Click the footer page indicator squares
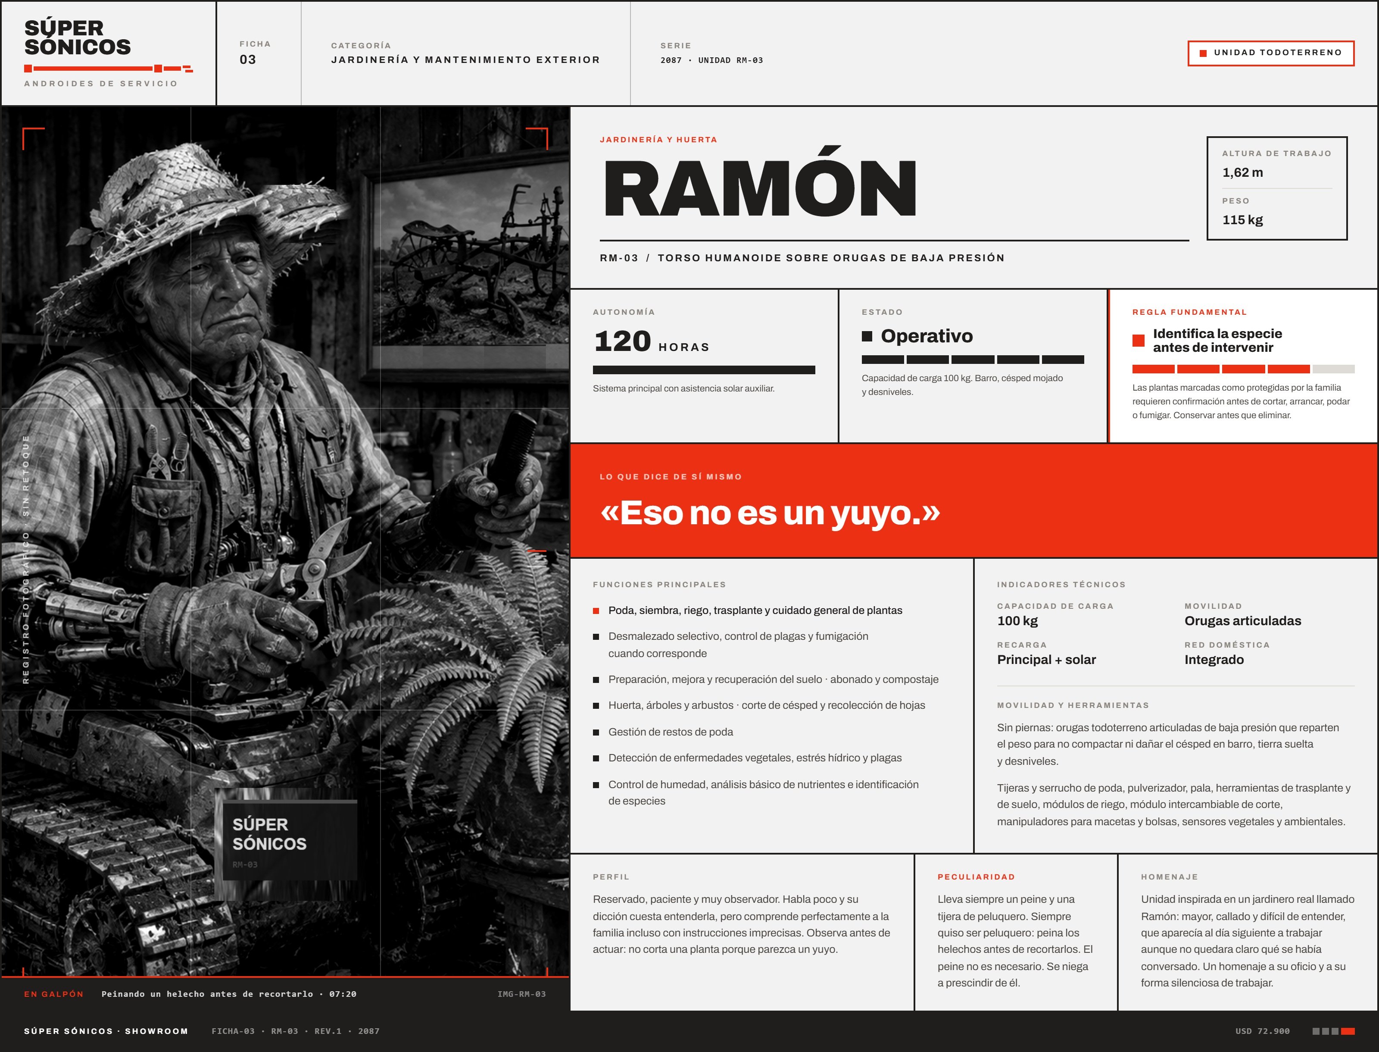 [1333, 1031]
